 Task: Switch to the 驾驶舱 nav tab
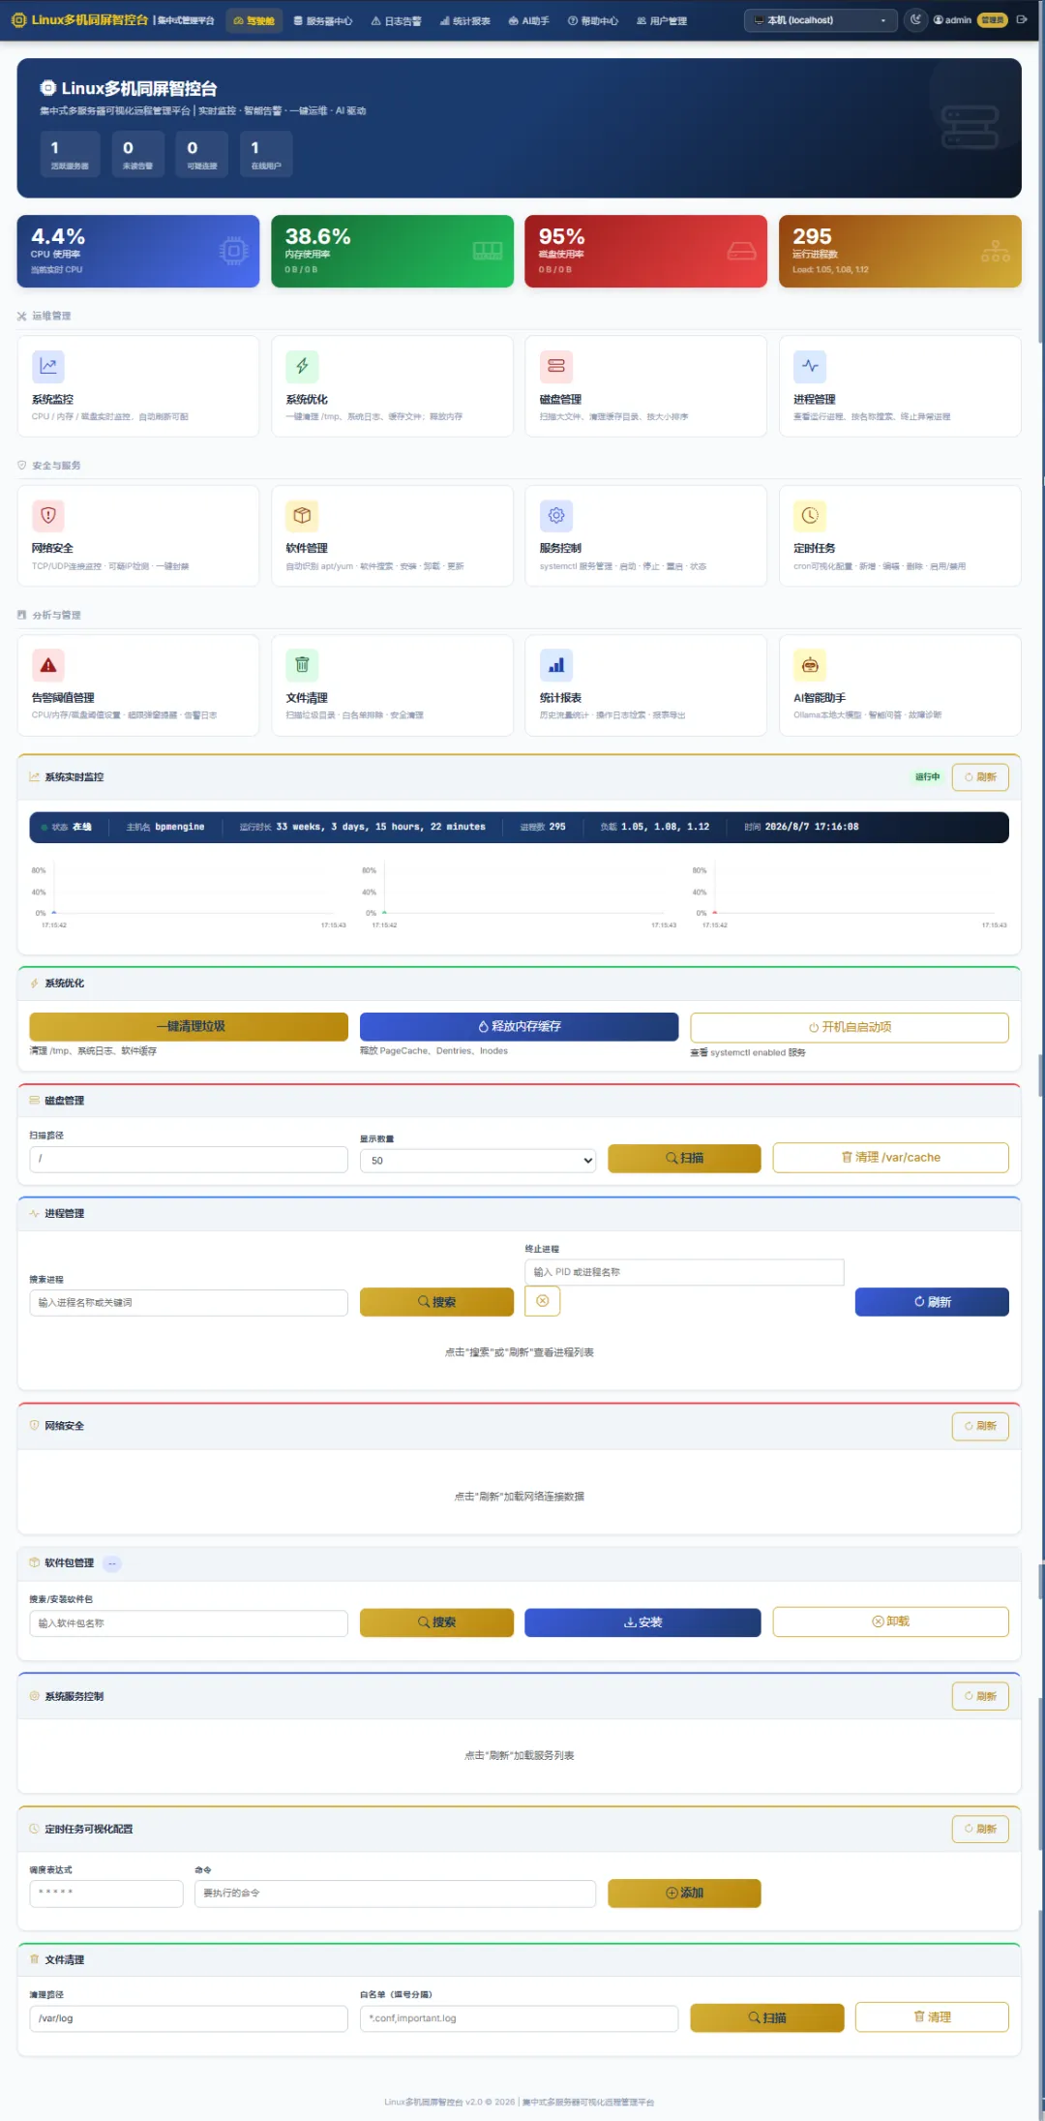(x=254, y=20)
